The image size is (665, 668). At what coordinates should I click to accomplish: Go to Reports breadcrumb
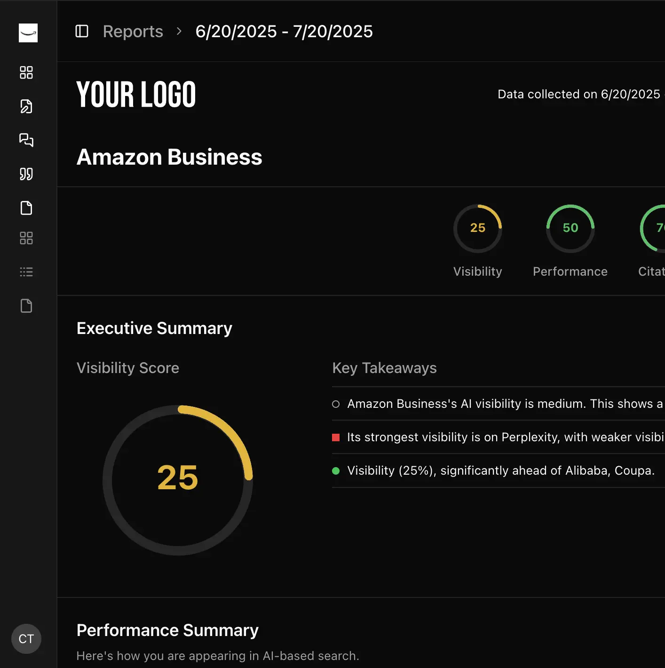point(133,32)
